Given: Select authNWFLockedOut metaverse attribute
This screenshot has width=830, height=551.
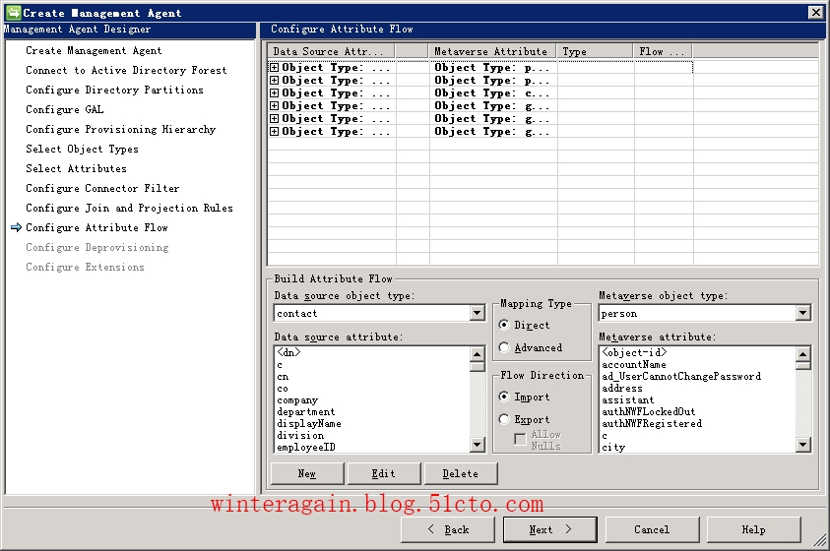Looking at the screenshot, I should pyautogui.click(x=649, y=412).
